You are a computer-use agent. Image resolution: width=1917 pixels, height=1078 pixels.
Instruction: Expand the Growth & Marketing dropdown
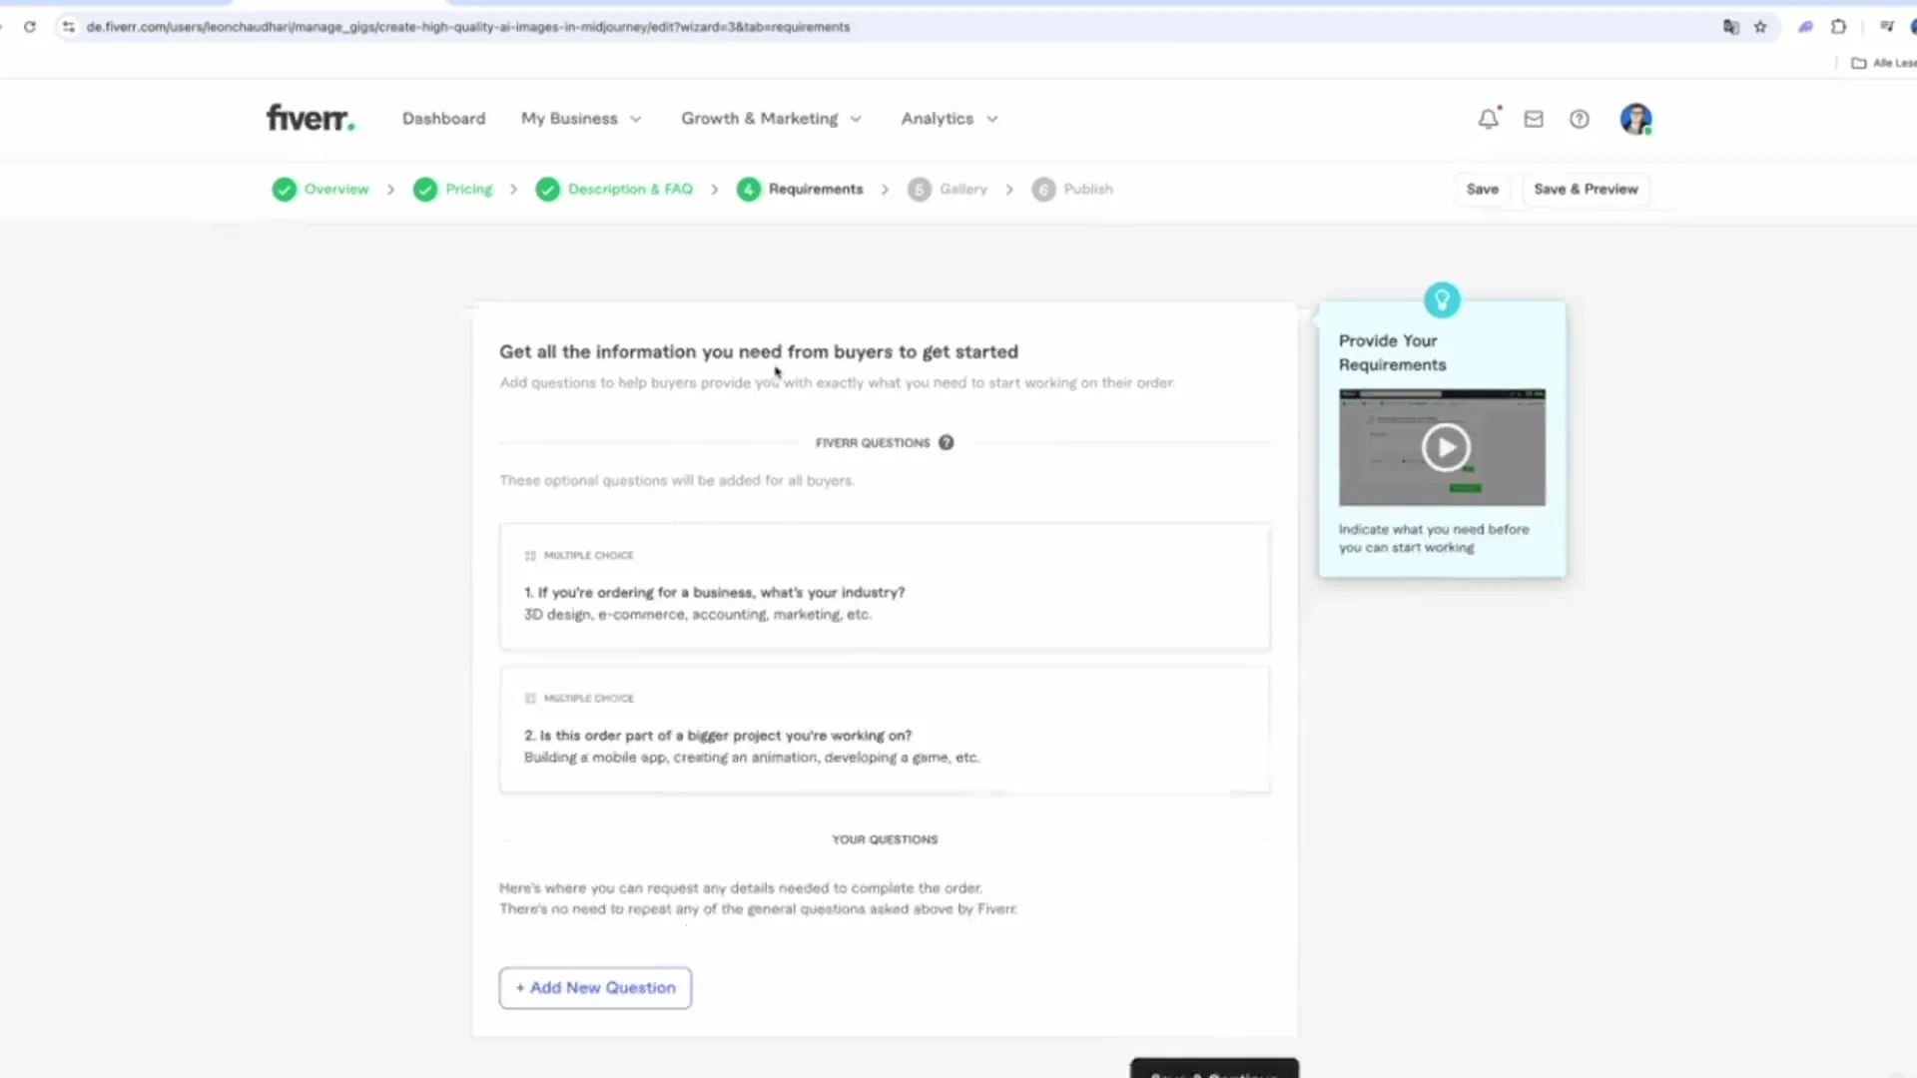771,119
